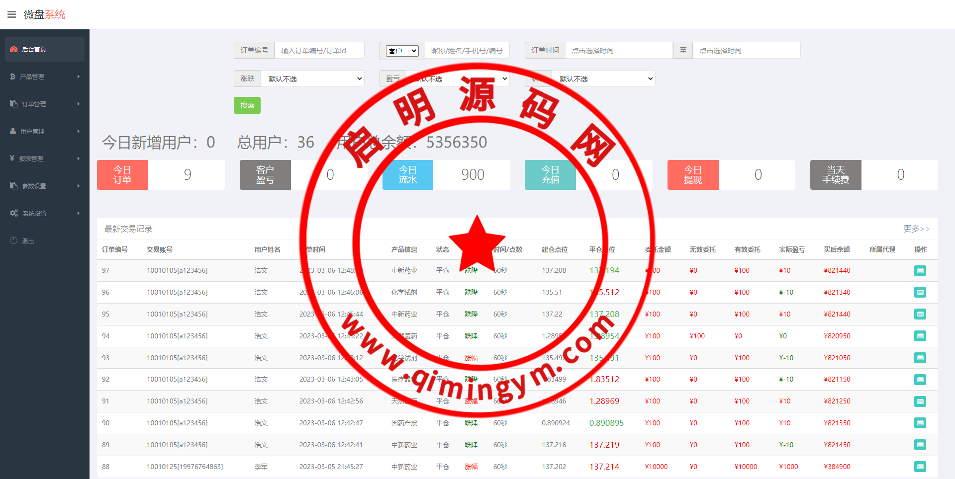Click the hamburger menu icon
This screenshot has height=479, width=955.
pyautogui.click(x=11, y=14)
